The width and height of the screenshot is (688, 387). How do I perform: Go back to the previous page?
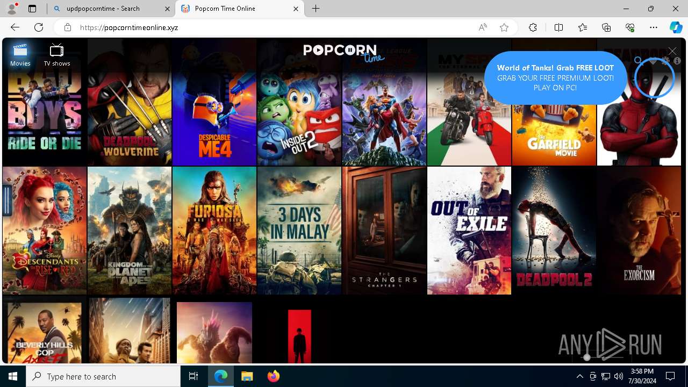[15, 27]
